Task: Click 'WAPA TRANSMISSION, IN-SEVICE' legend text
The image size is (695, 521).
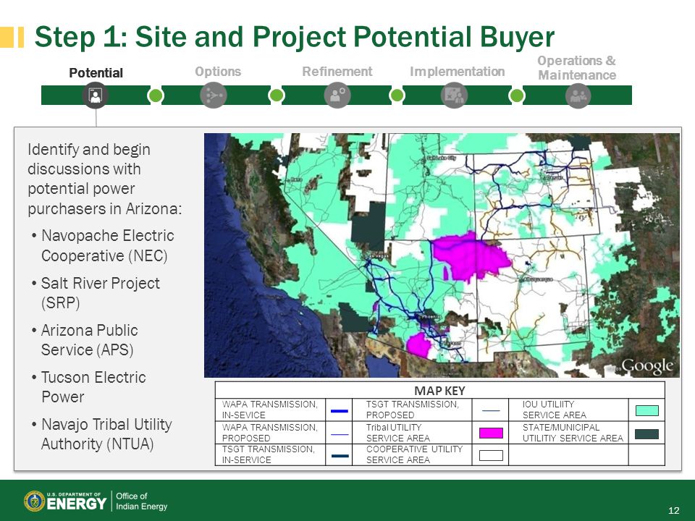Action: [x=269, y=410]
